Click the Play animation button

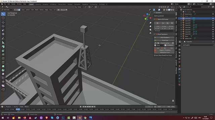(x=90, y=107)
